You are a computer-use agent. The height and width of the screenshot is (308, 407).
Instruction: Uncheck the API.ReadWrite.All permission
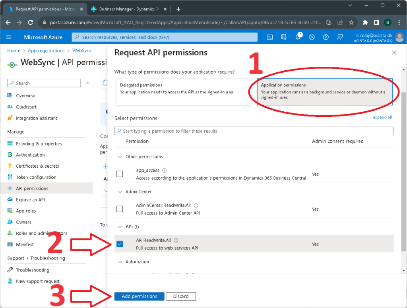pyautogui.click(x=120, y=244)
